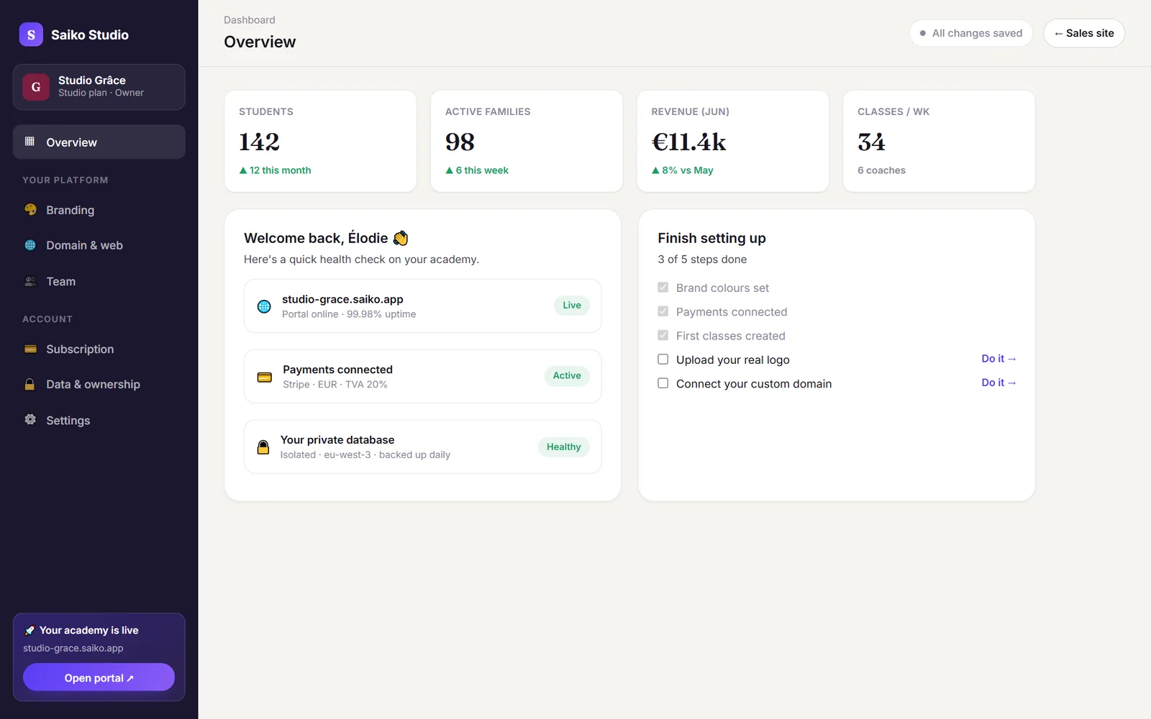Click the Classes / wk 34 stat card
Image resolution: width=1151 pixels, height=719 pixels.
tap(939, 141)
